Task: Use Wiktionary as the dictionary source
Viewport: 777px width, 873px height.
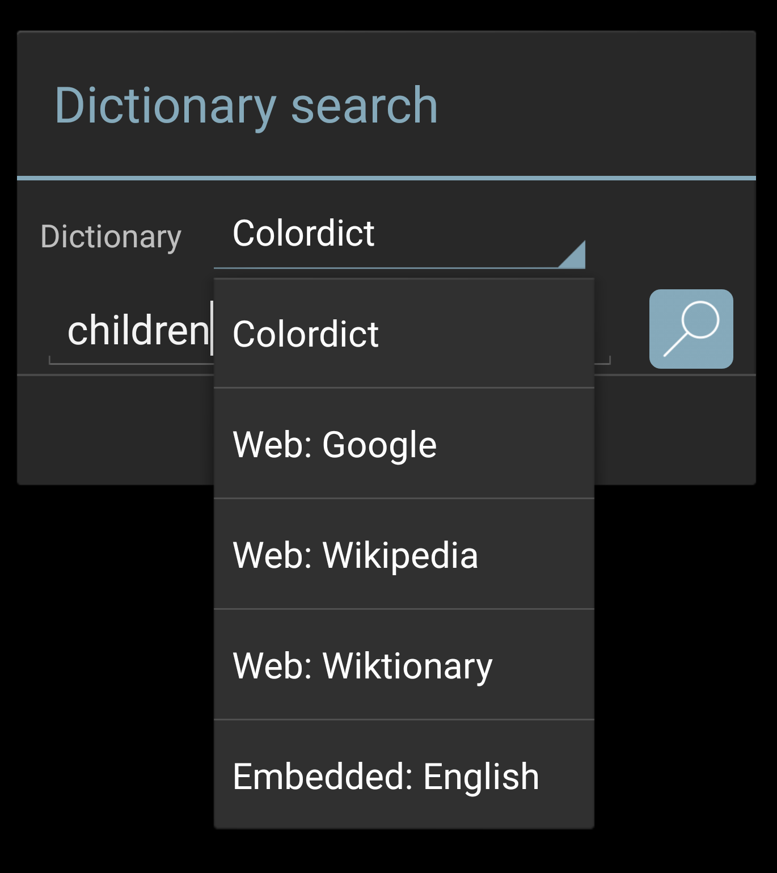Action: tap(404, 665)
